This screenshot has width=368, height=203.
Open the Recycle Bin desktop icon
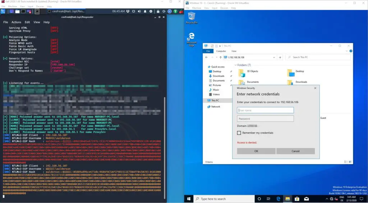[192, 18]
